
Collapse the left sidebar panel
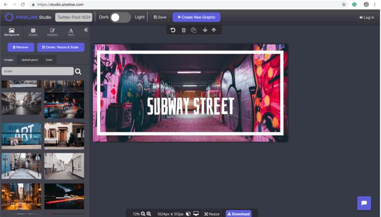[86, 30]
